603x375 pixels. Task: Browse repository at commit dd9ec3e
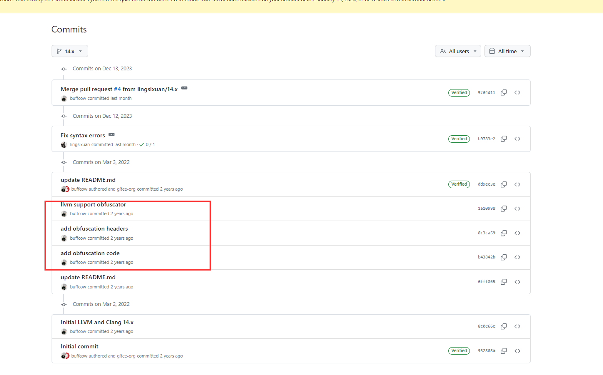pyautogui.click(x=517, y=184)
